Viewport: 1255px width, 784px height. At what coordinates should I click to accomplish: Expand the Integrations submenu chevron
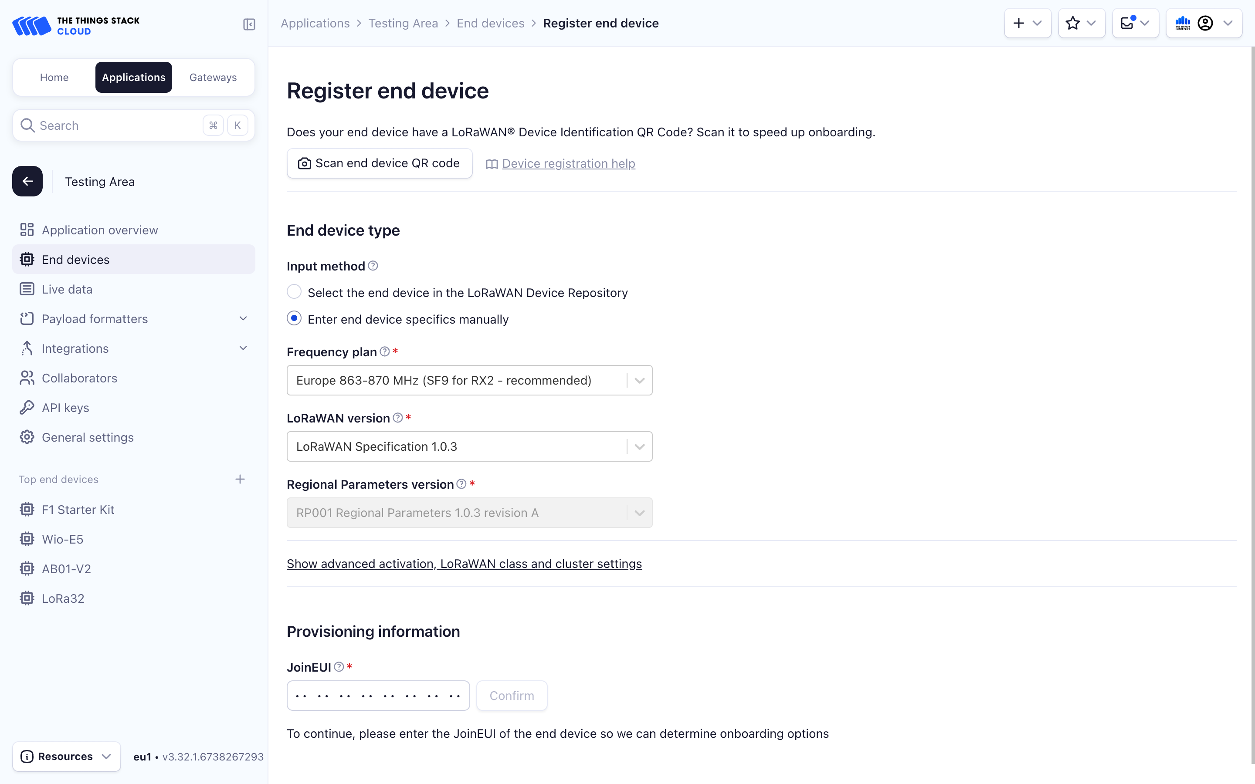coord(243,348)
